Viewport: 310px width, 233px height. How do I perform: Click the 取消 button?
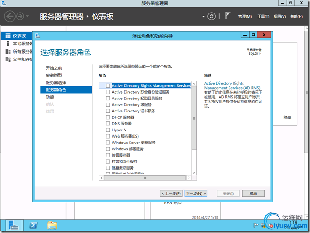pos(253,193)
